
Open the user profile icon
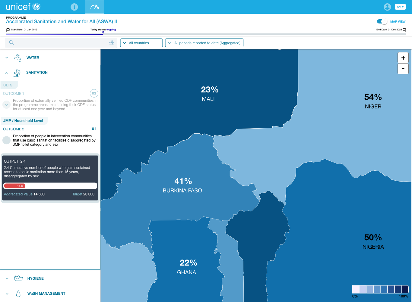tap(387, 7)
